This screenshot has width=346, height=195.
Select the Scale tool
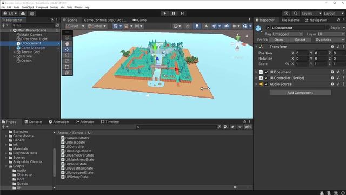(67, 61)
